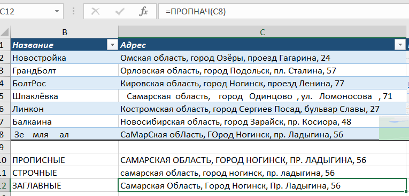Select column B header

tap(65, 32)
